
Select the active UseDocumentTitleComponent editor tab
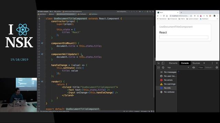tap(66, 14)
